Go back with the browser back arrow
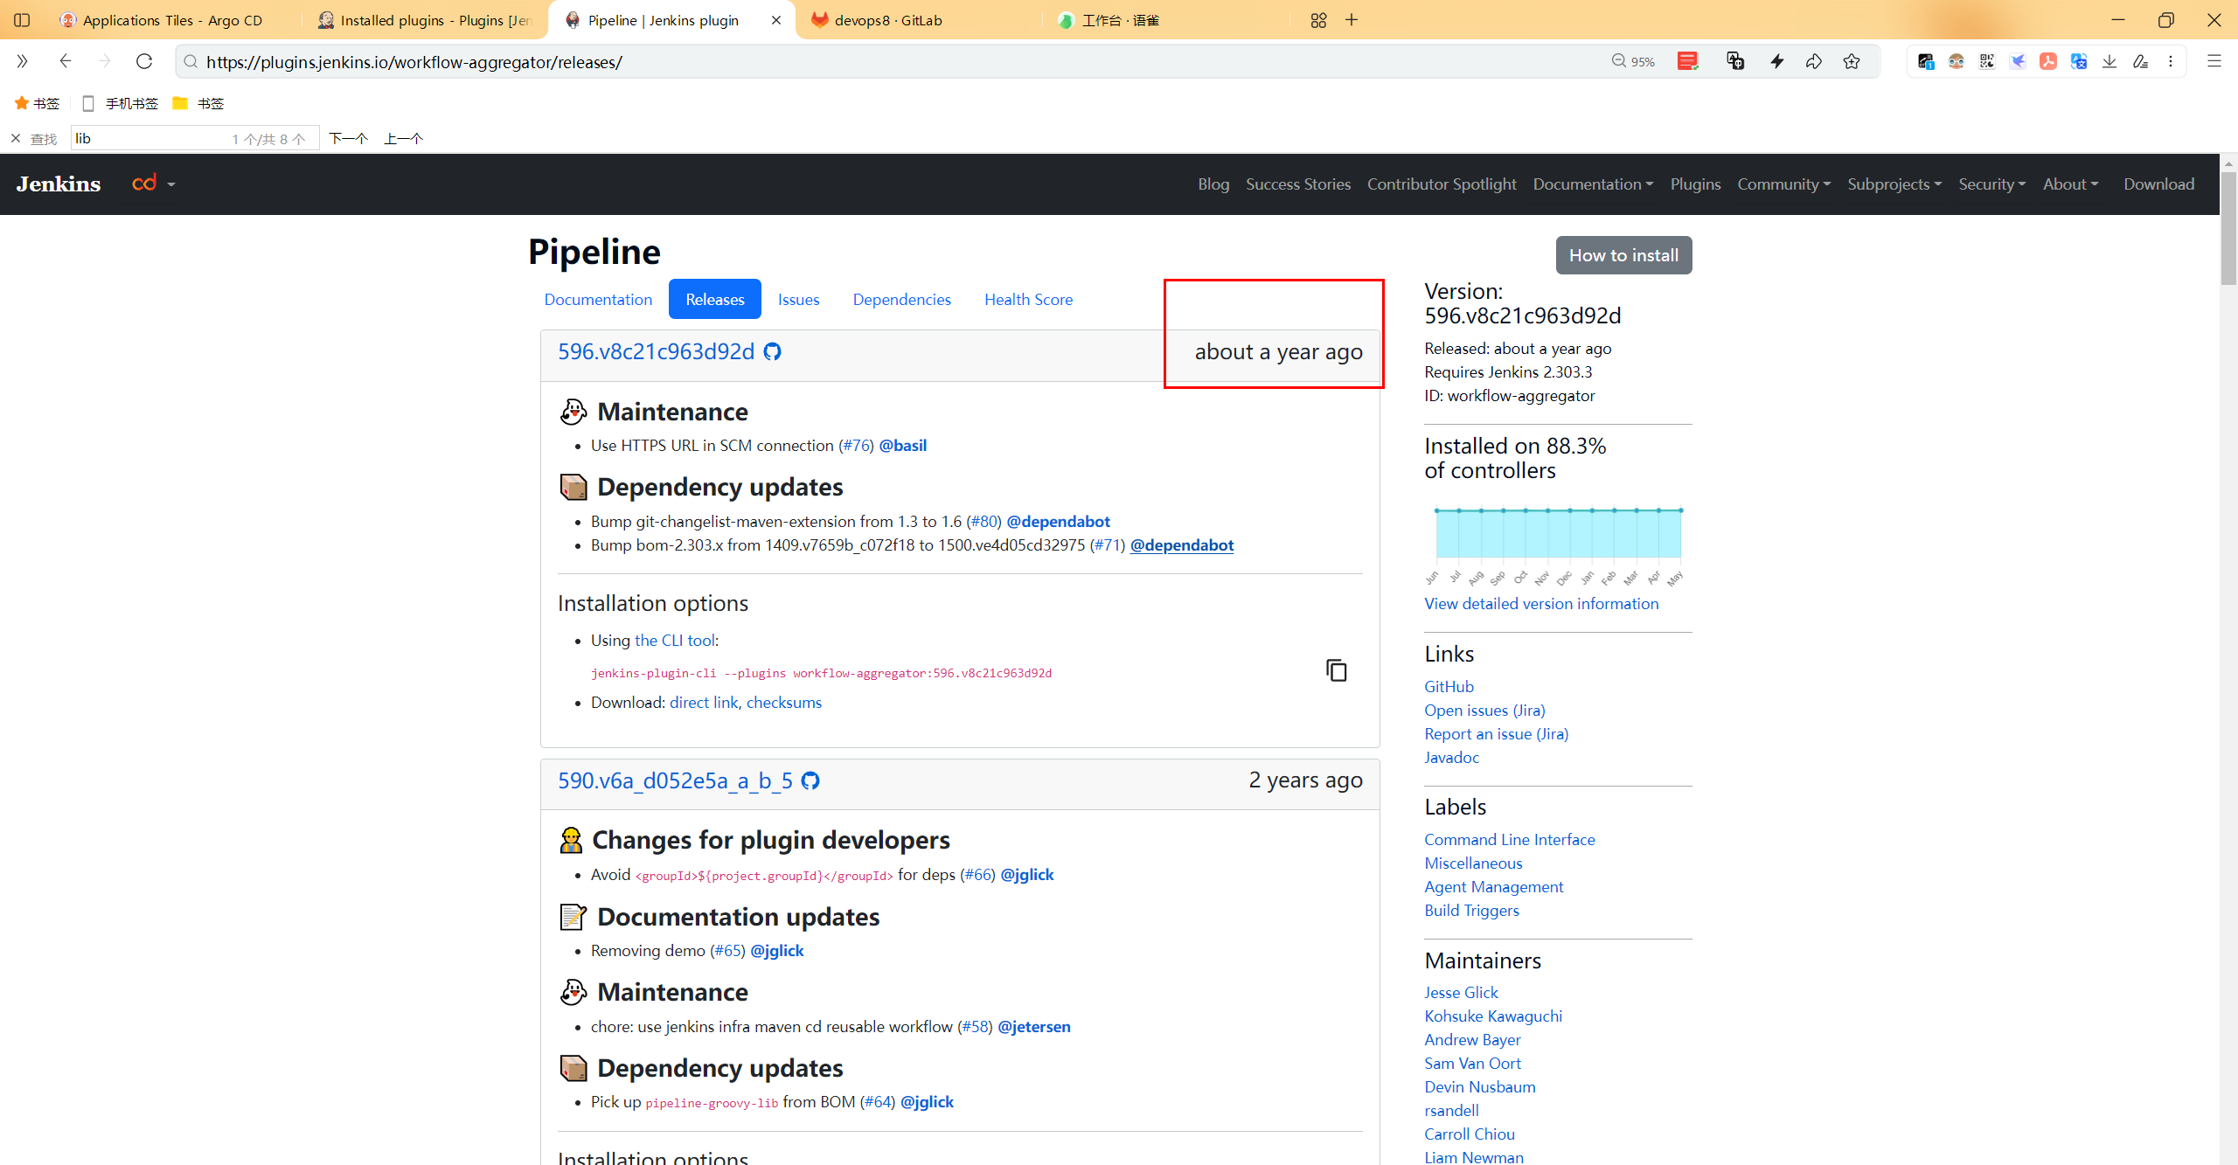 (66, 61)
